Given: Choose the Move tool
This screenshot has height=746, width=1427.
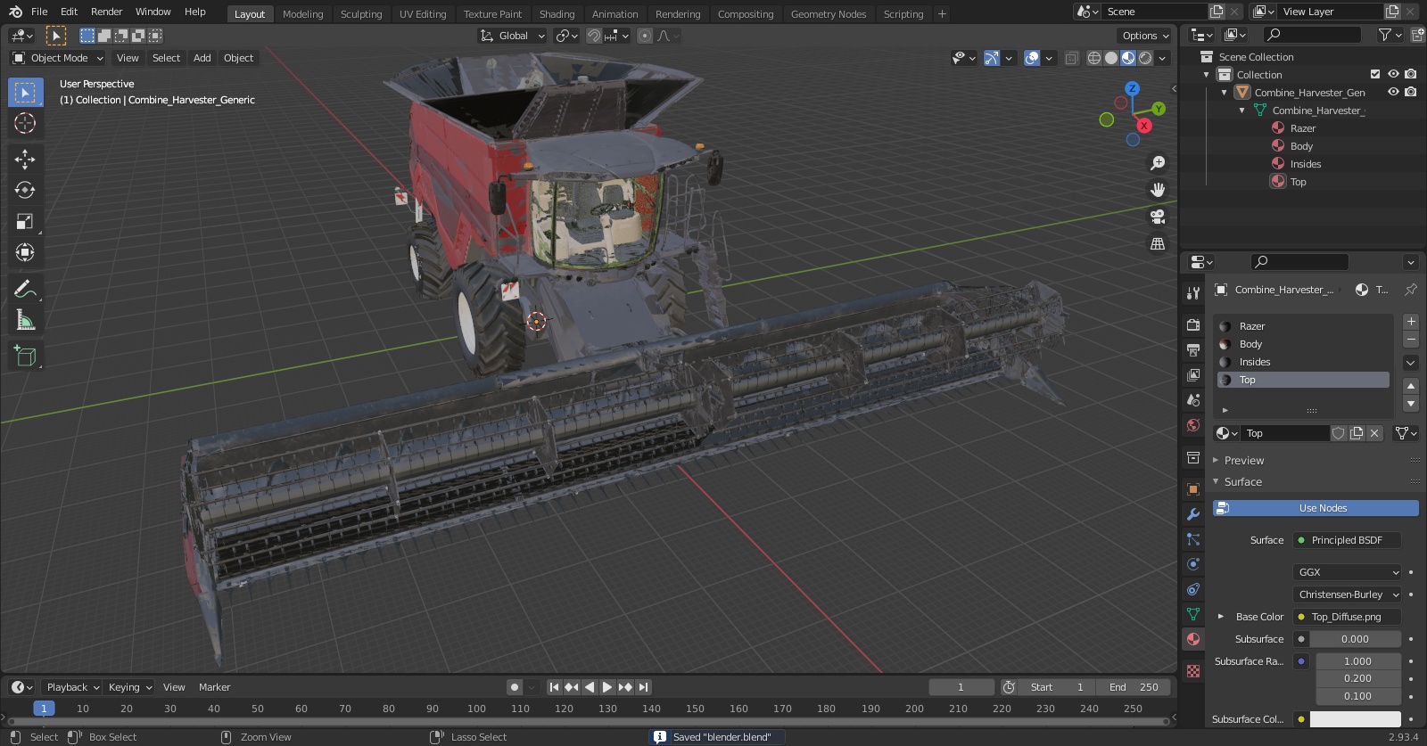Looking at the screenshot, I should tap(25, 159).
